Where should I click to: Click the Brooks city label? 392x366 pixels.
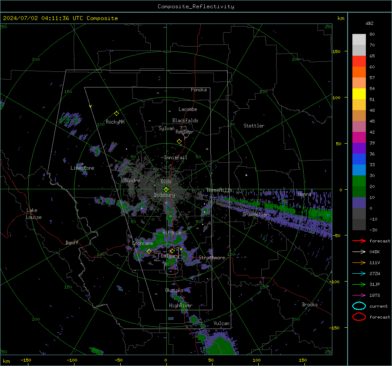[310, 305]
